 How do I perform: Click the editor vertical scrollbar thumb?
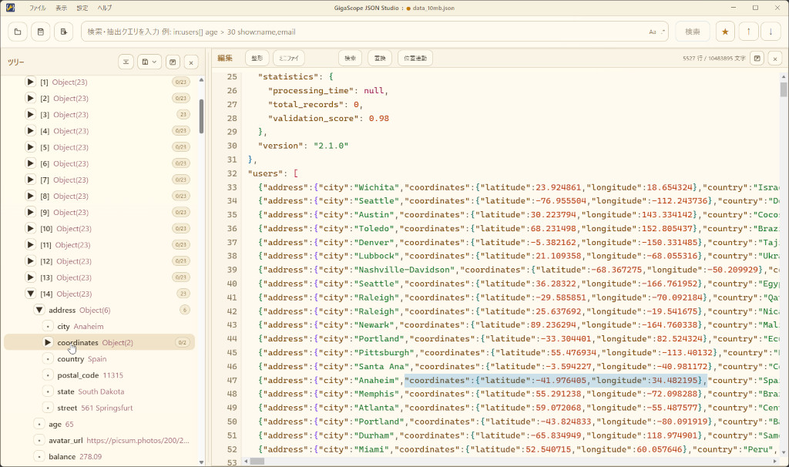point(784,89)
